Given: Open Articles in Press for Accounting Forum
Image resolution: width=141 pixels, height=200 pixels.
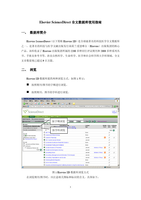Looking at the screenshot, I should click(98, 152).
